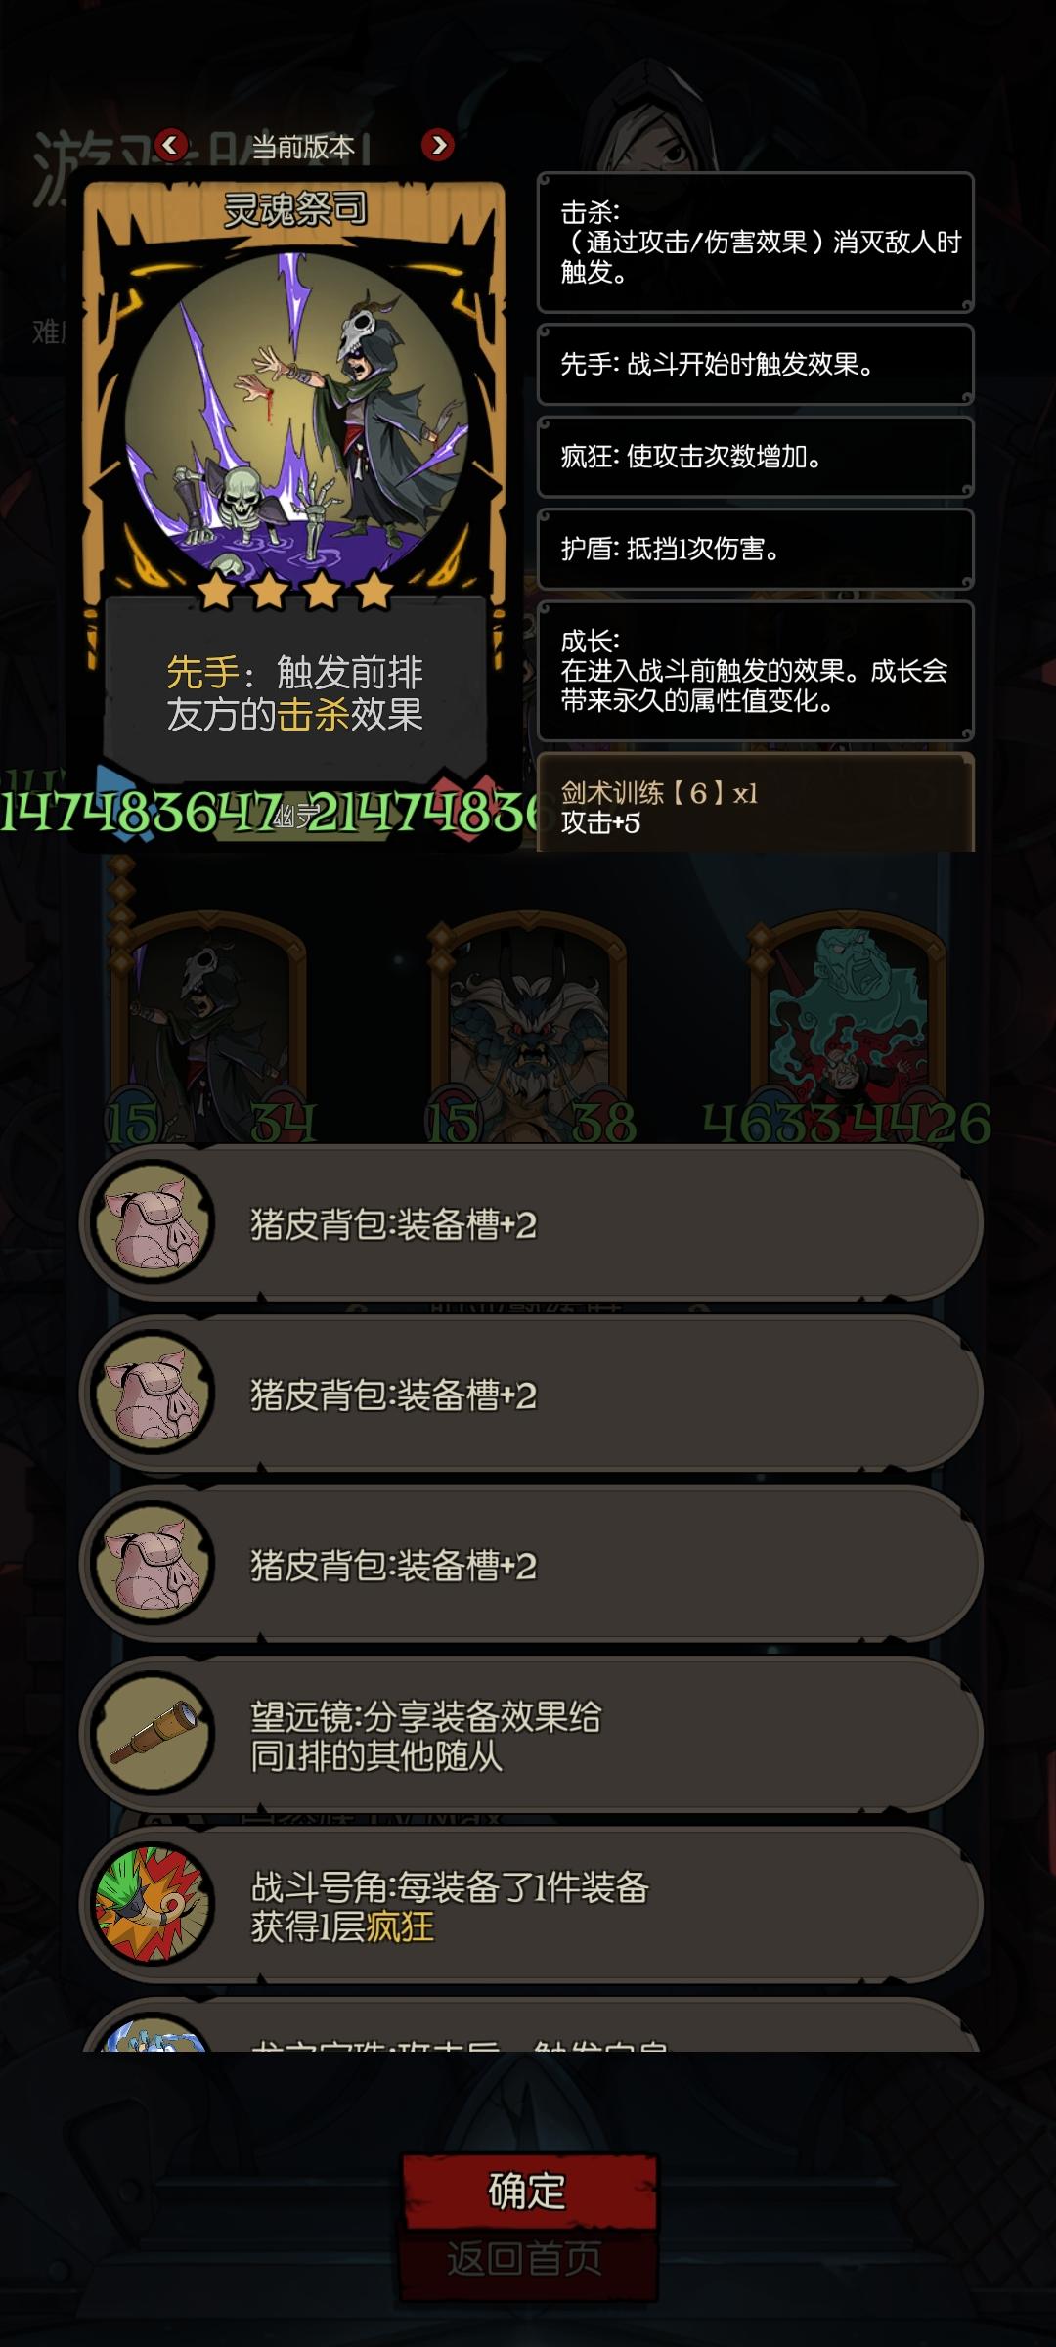Select the skull-masked priest minion thumbnail

point(209,1027)
